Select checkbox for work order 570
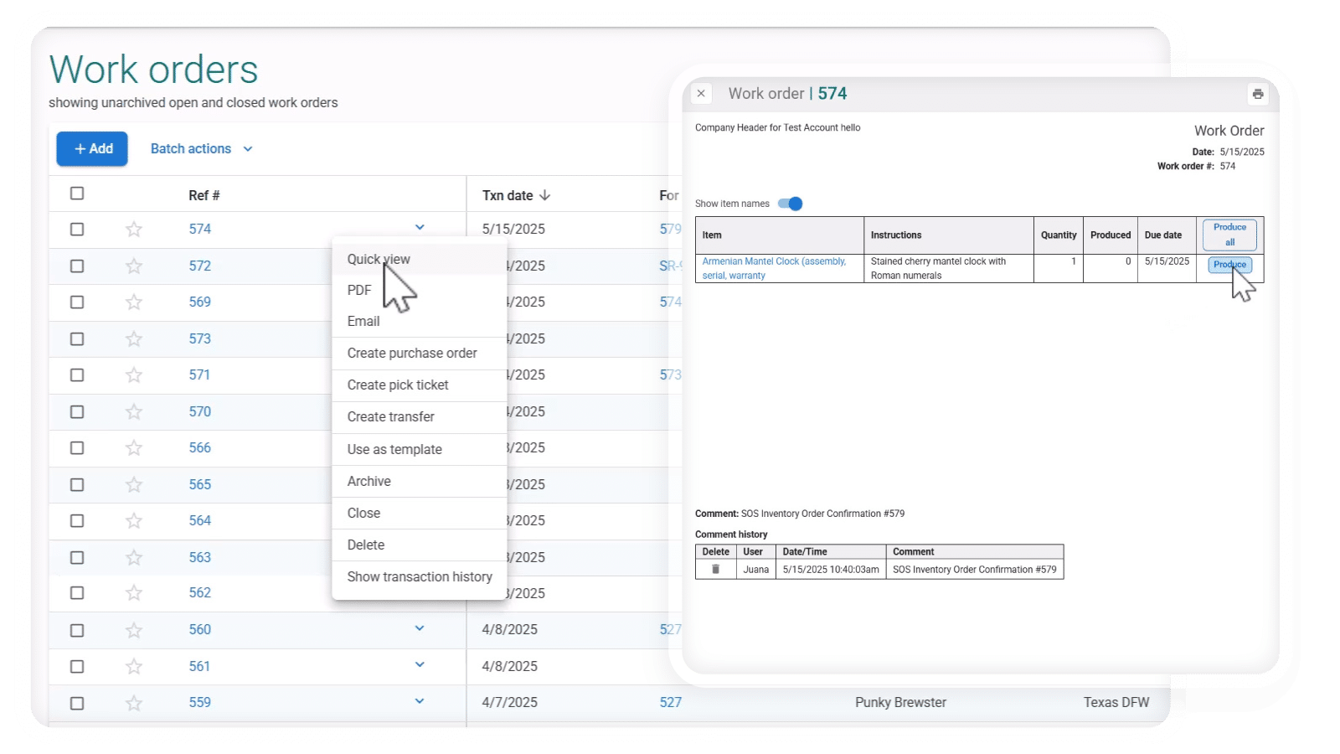The height and width of the screenshot is (754, 1340). pos(77,412)
